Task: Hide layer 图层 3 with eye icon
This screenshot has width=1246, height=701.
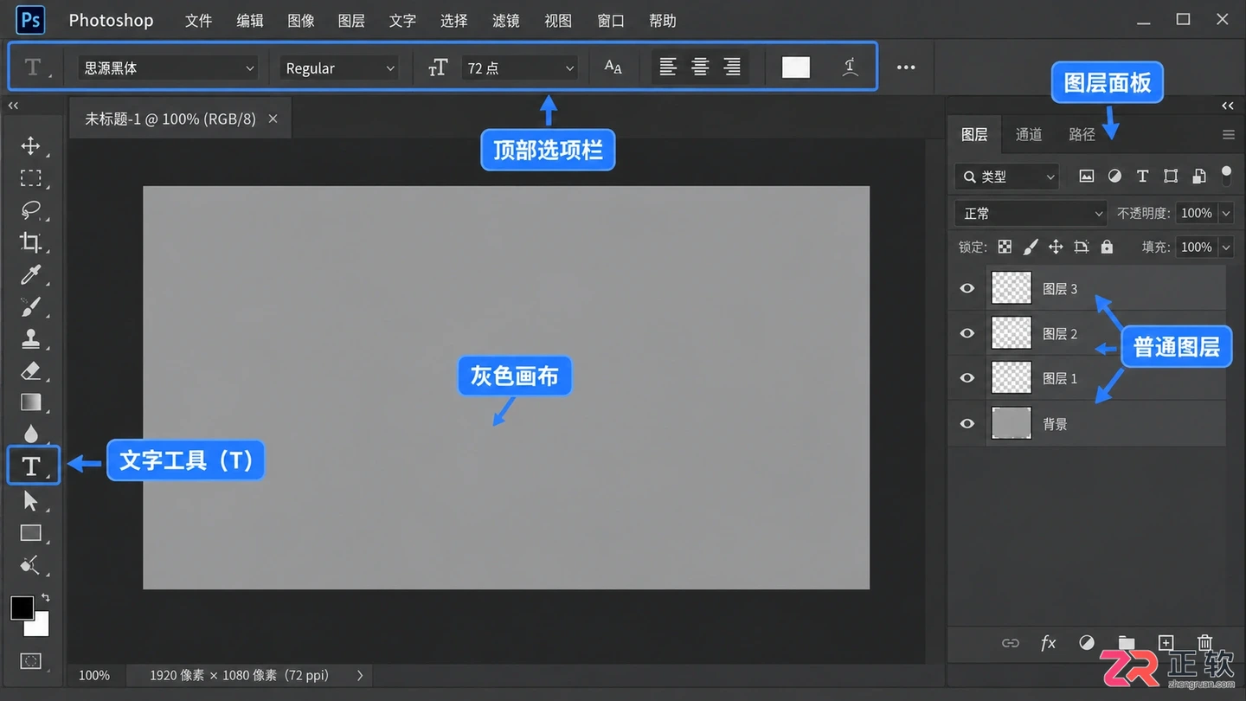Action: click(x=967, y=288)
